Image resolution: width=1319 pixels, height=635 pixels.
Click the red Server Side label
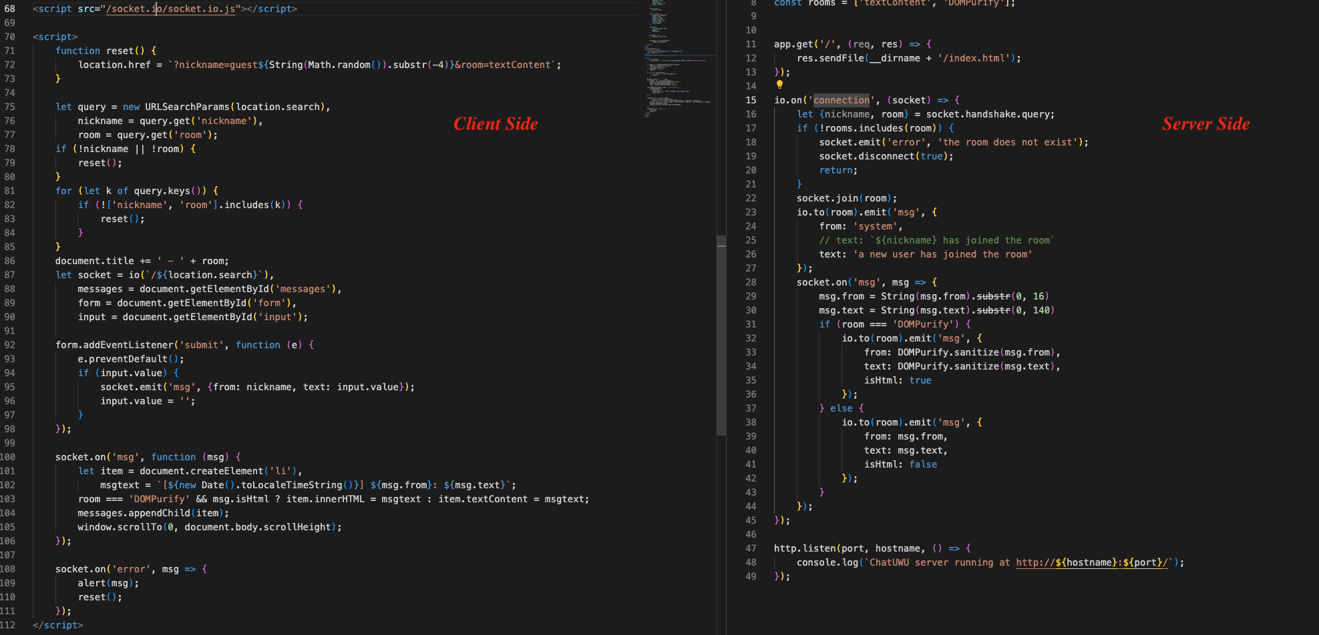[1205, 124]
